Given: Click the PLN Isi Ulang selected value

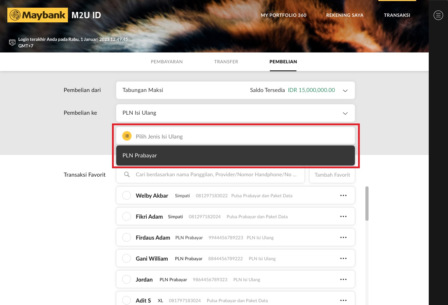Looking at the screenshot, I should click(x=139, y=113).
